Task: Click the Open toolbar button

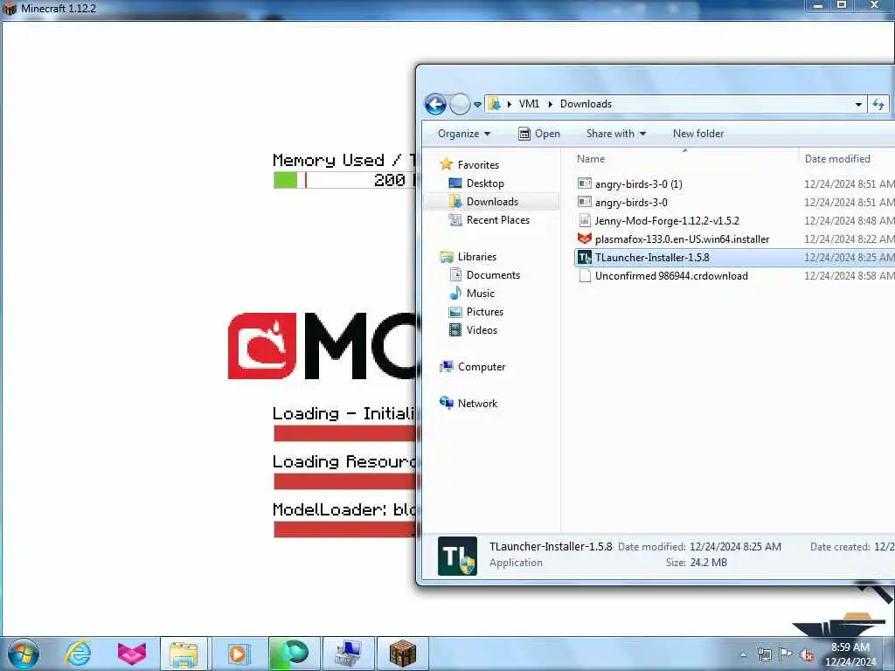Action: [538, 134]
